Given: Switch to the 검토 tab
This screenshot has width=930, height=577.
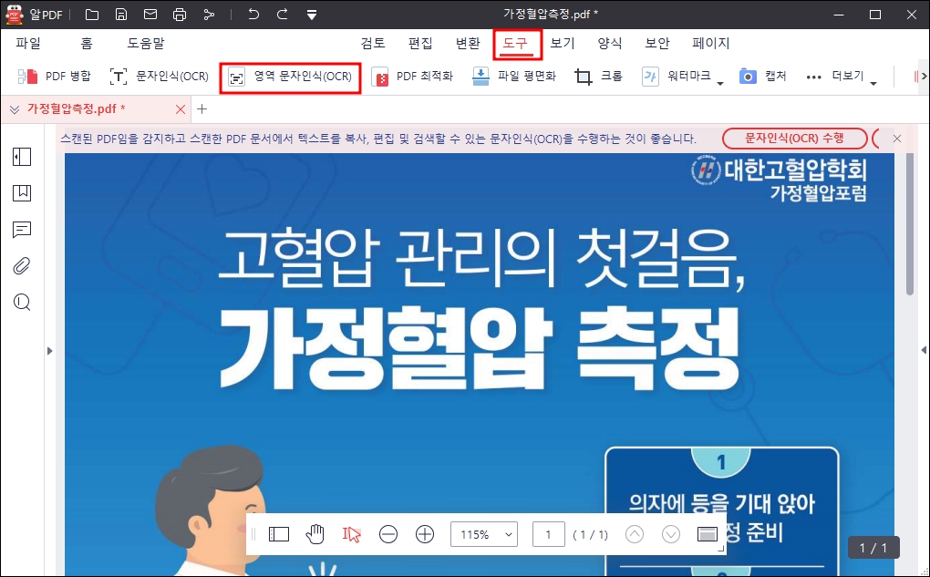Looking at the screenshot, I should point(373,43).
